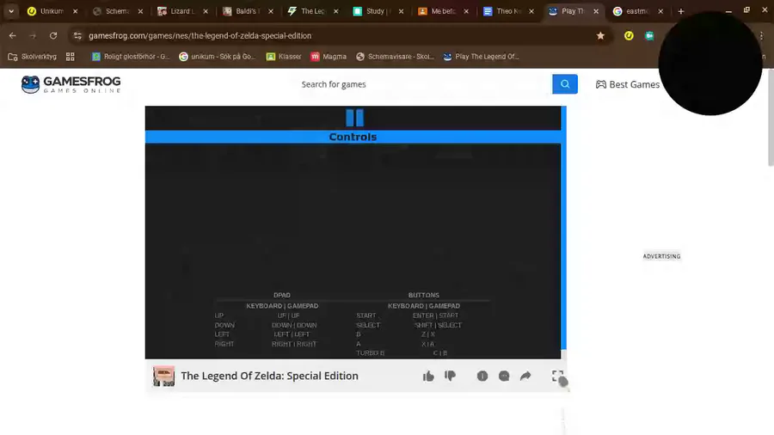Click the Zelda game thumbnail
Image resolution: width=774 pixels, height=435 pixels.
tap(163, 376)
